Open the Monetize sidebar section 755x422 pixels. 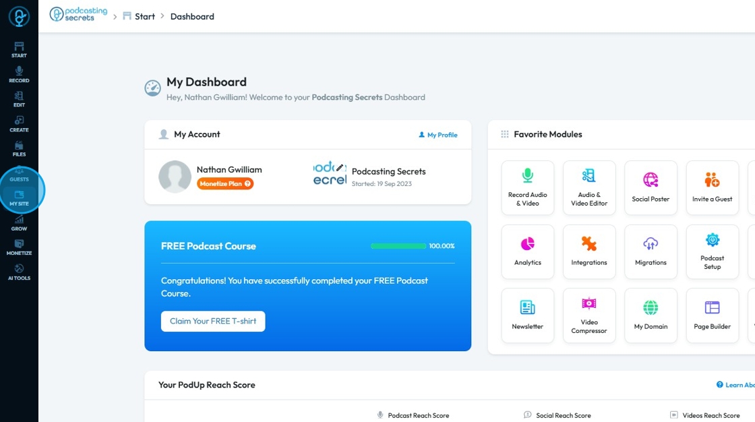coord(19,247)
